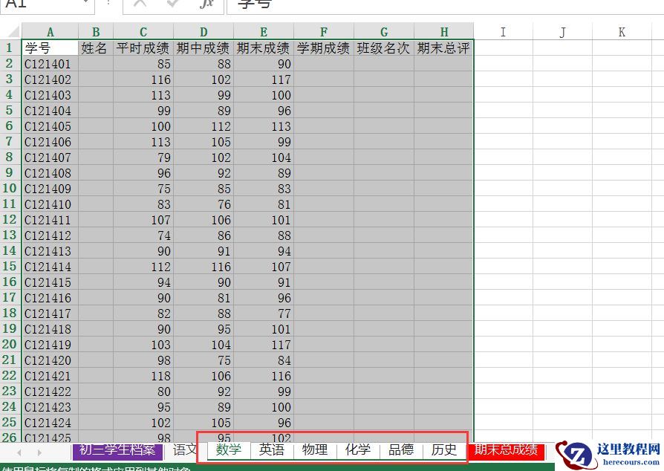Click the Insert Function fx icon
Viewport: 664px width, 471px height.
(x=206, y=4)
